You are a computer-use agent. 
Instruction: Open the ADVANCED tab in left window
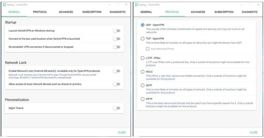tap(66, 12)
